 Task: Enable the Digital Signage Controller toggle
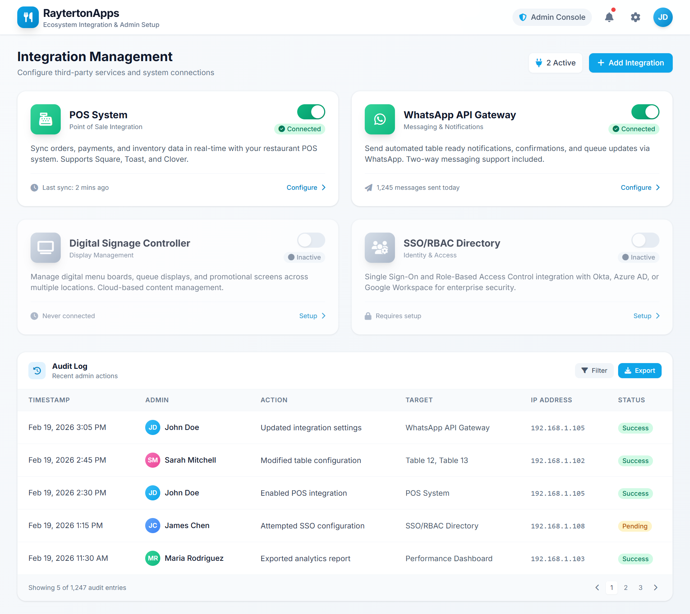[x=311, y=240]
